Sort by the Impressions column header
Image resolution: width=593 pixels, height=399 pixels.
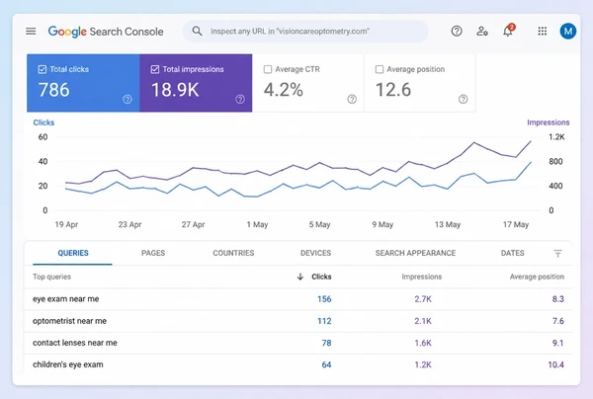pyautogui.click(x=422, y=277)
